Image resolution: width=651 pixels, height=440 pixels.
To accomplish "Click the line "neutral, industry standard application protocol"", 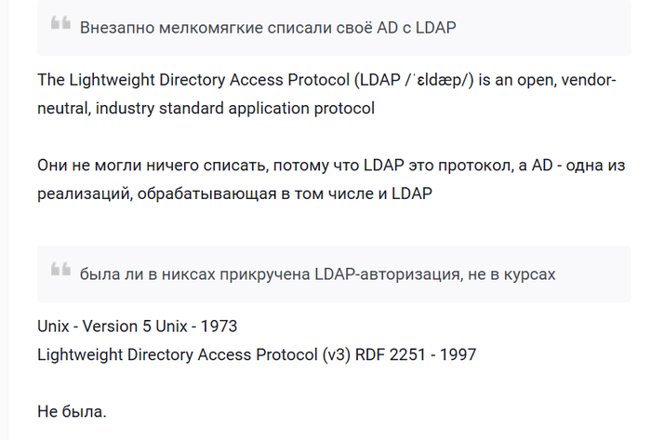I will pos(206,108).
